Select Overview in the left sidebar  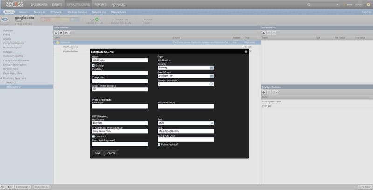pyautogui.click(x=8, y=30)
